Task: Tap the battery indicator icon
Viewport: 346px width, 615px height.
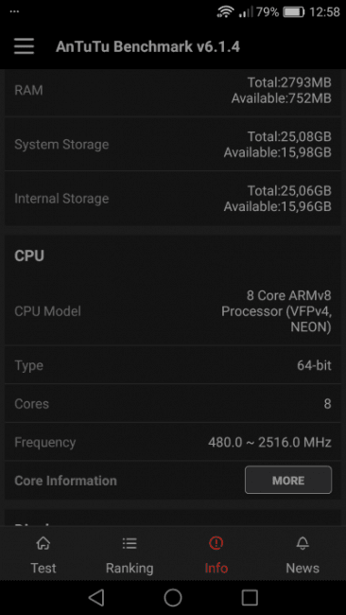Action: [x=294, y=12]
